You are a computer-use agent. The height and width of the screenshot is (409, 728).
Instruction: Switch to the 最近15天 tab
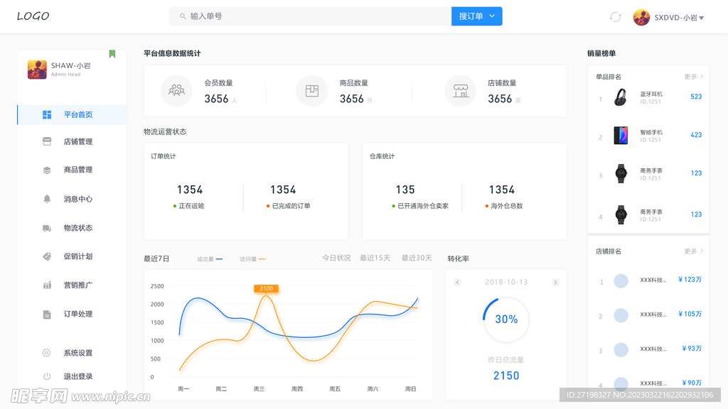click(375, 258)
